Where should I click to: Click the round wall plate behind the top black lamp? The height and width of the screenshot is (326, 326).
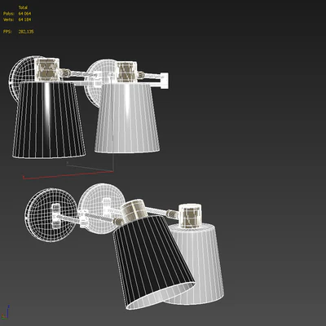[x=22, y=79]
